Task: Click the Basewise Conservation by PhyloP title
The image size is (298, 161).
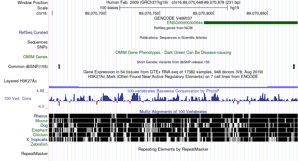Action: [x=173, y=91]
